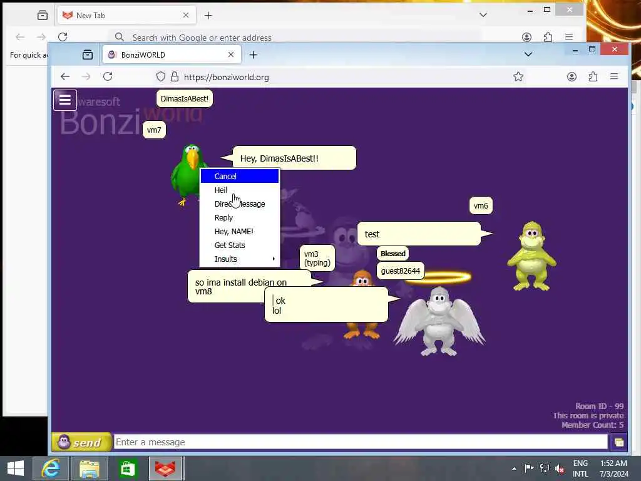The width and height of the screenshot is (641, 481).
Task: Click the 'ok lol' speech bubble
Action: click(x=326, y=305)
